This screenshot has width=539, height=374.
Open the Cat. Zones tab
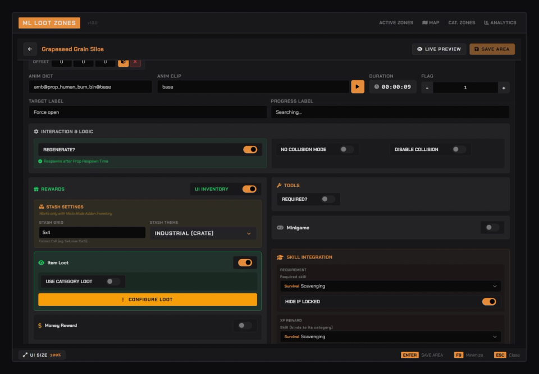[462, 22]
